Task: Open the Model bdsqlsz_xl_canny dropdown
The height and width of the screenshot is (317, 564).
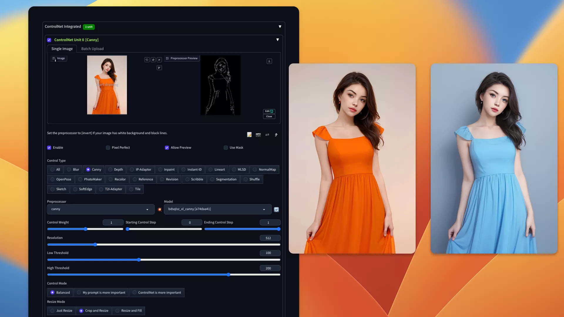Action: click(217, 209)
